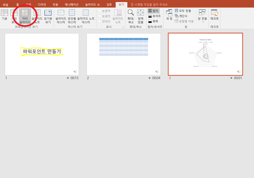The height and width of the screenshot is (178, 254).
Task: Click the 00:01 timing under slide 3
Action: [238, 78]
